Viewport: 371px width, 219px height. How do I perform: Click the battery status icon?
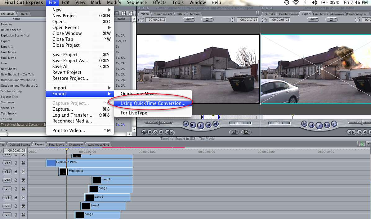click(324, 2)
